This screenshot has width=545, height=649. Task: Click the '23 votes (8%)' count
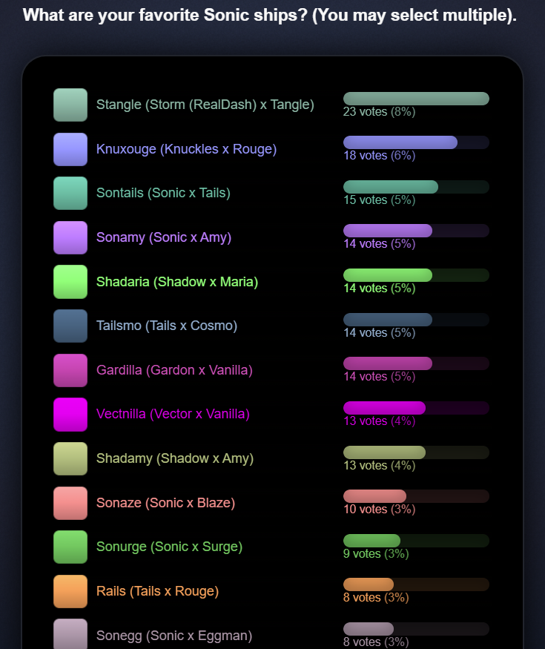tap(380, 112)
